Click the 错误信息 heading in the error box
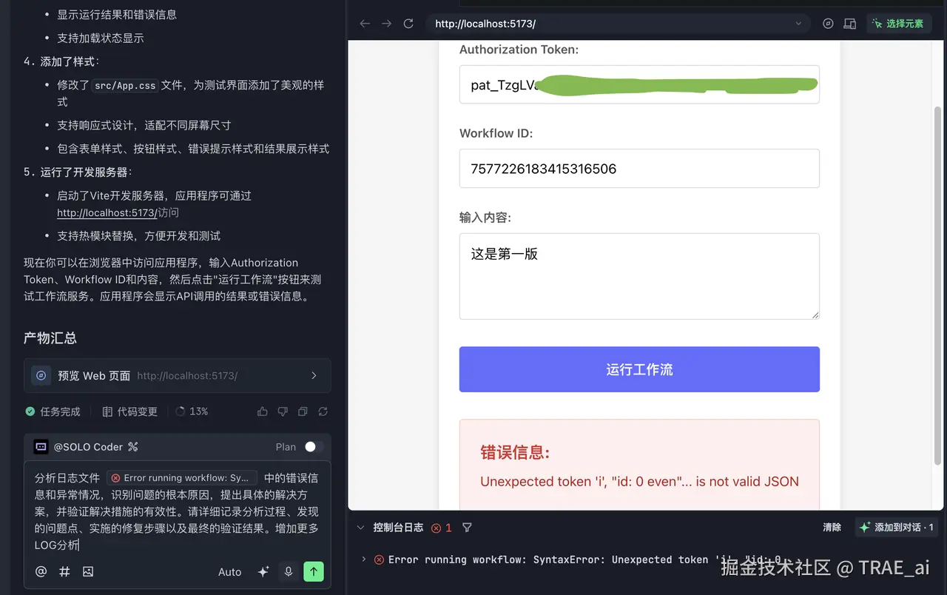 515,453
